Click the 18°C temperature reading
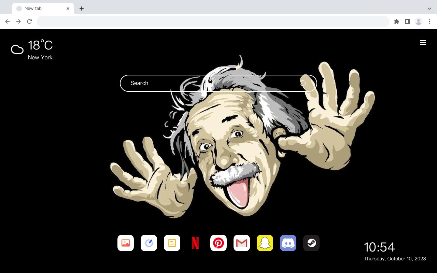 point(40,45)
